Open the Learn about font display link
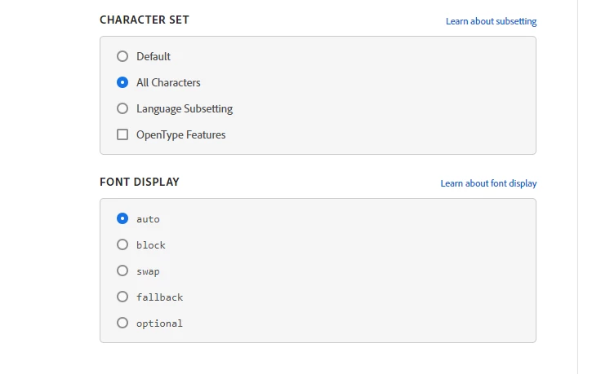 (488, 183)
